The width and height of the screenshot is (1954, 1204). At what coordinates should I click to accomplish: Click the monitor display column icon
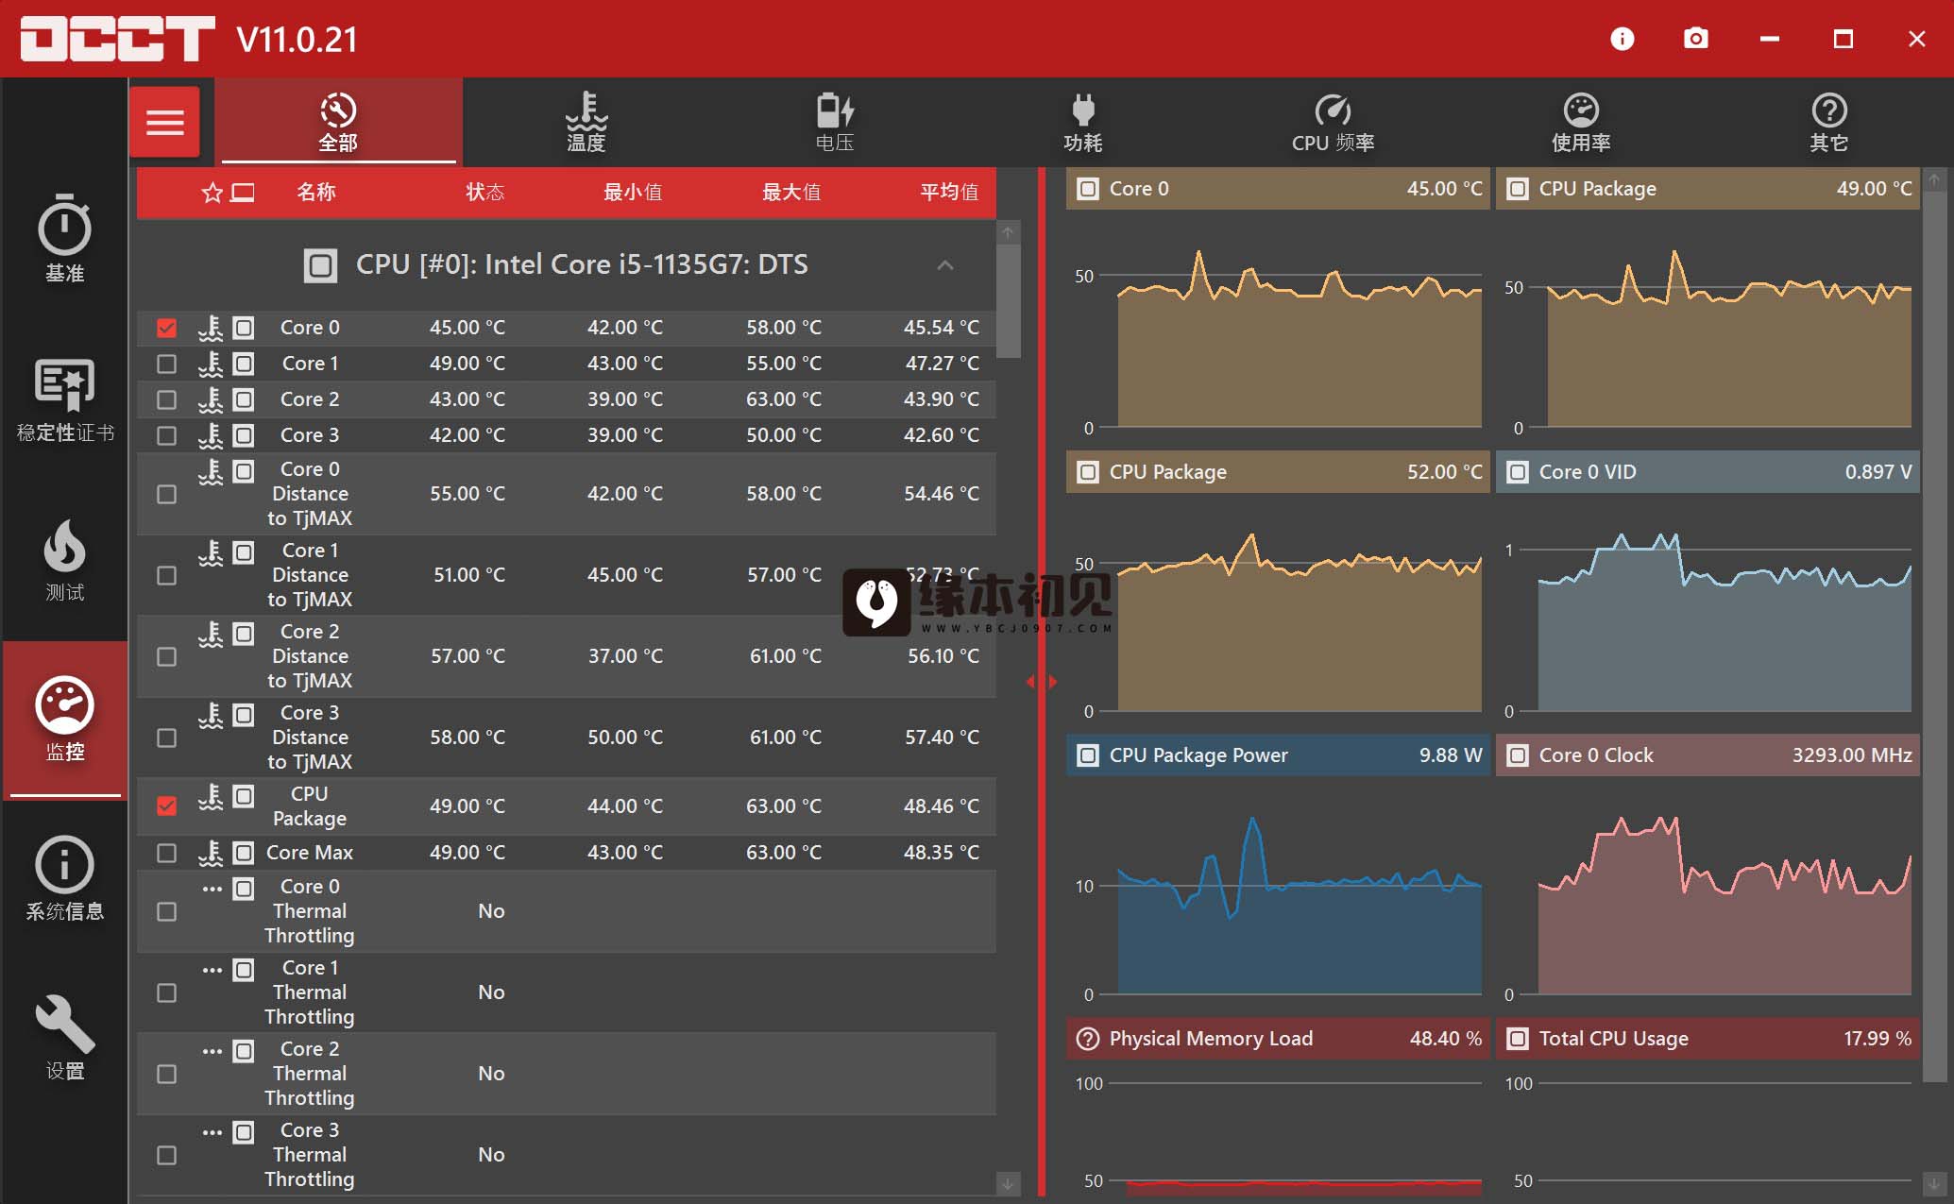click(x=243, y=193)
